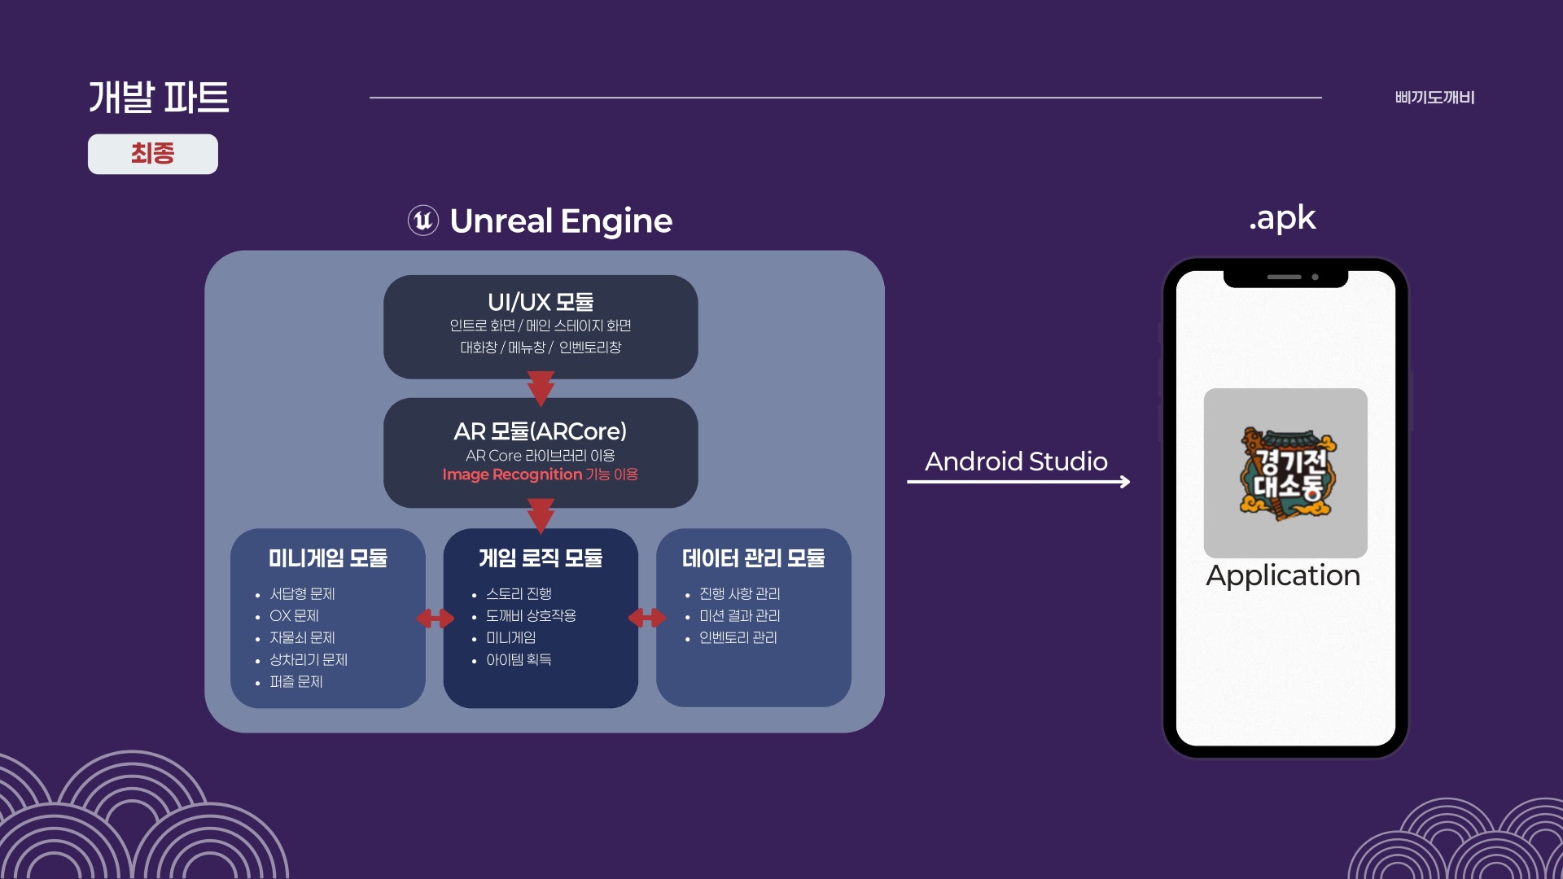The width and height of the screenshot is (1563, 879).
Task: Click red arrow below UI/UX module
Action: click(541, 388)
